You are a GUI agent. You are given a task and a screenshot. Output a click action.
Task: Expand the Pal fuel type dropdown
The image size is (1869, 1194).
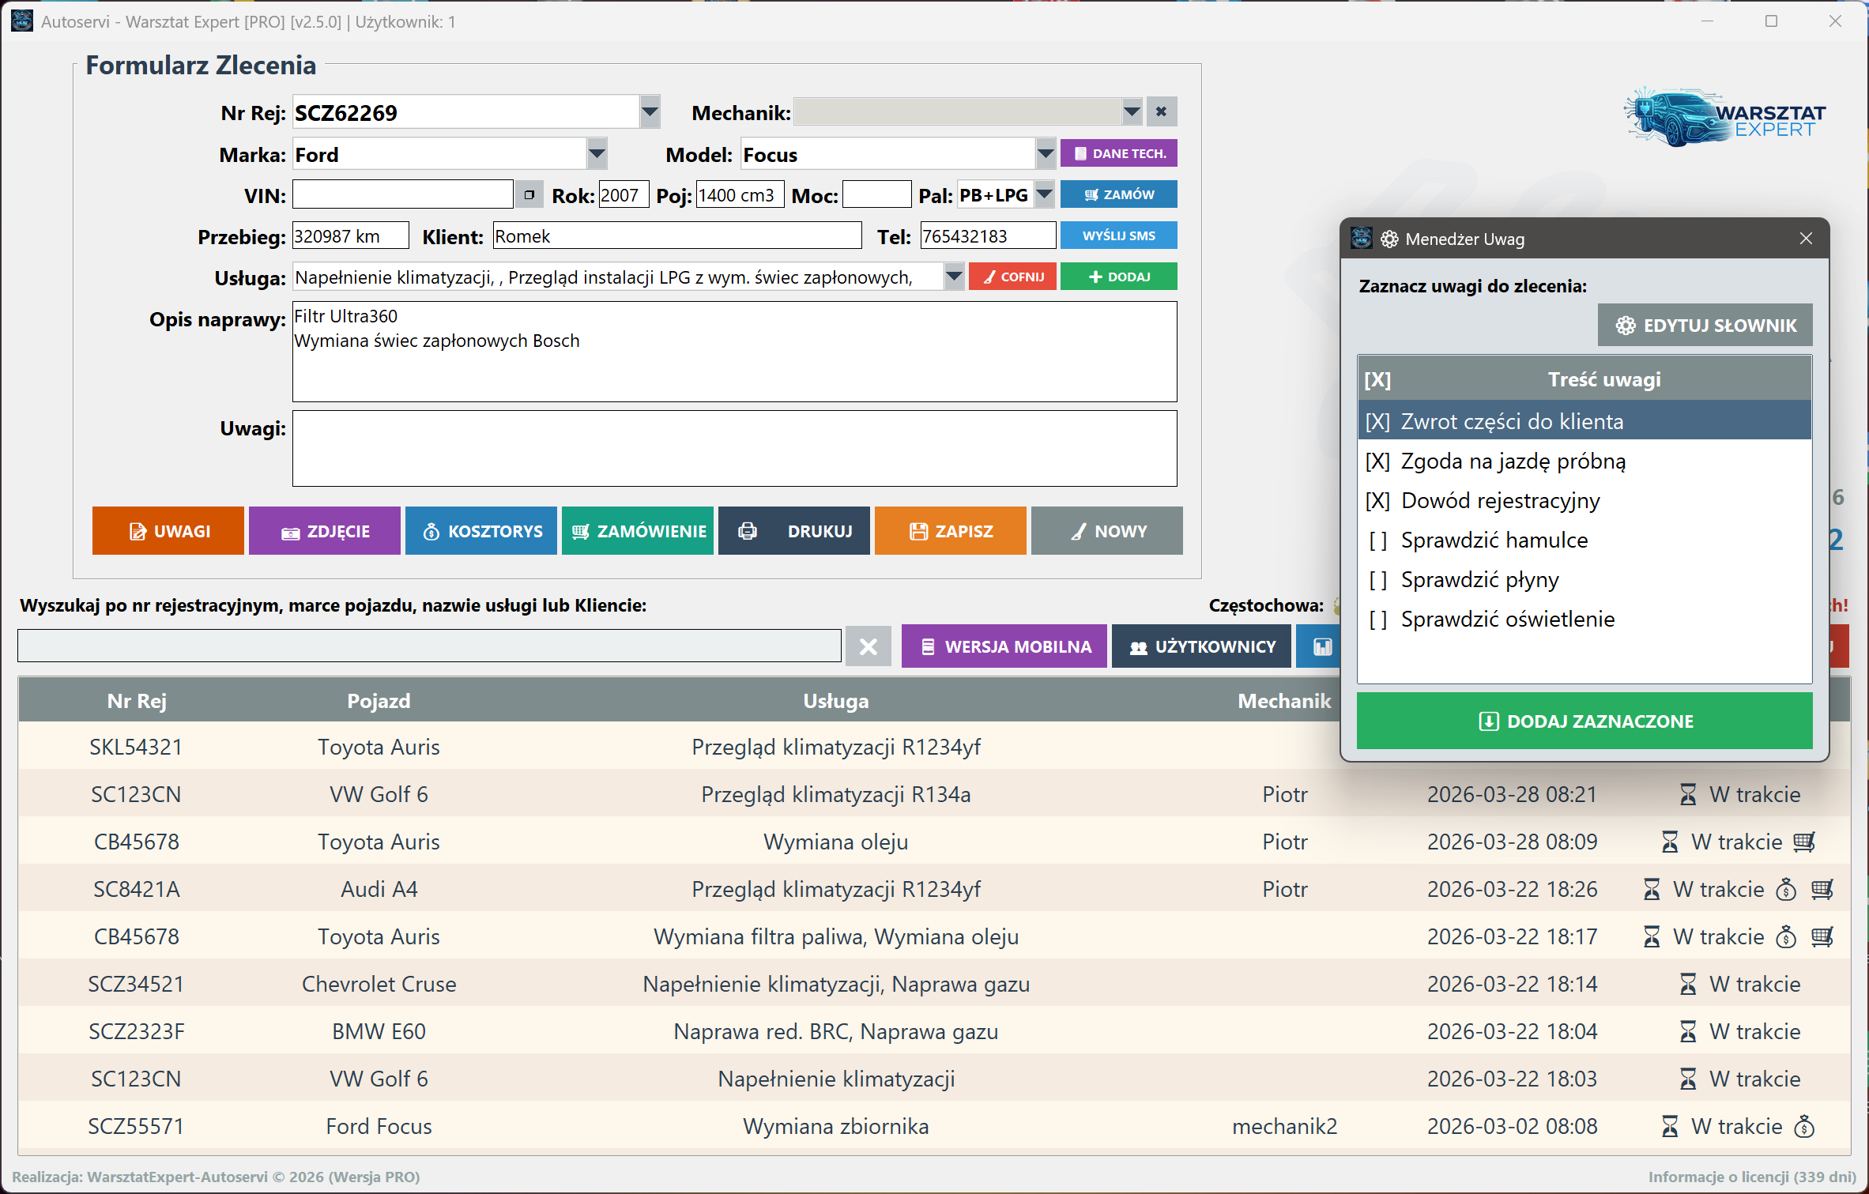(1044, 194)
